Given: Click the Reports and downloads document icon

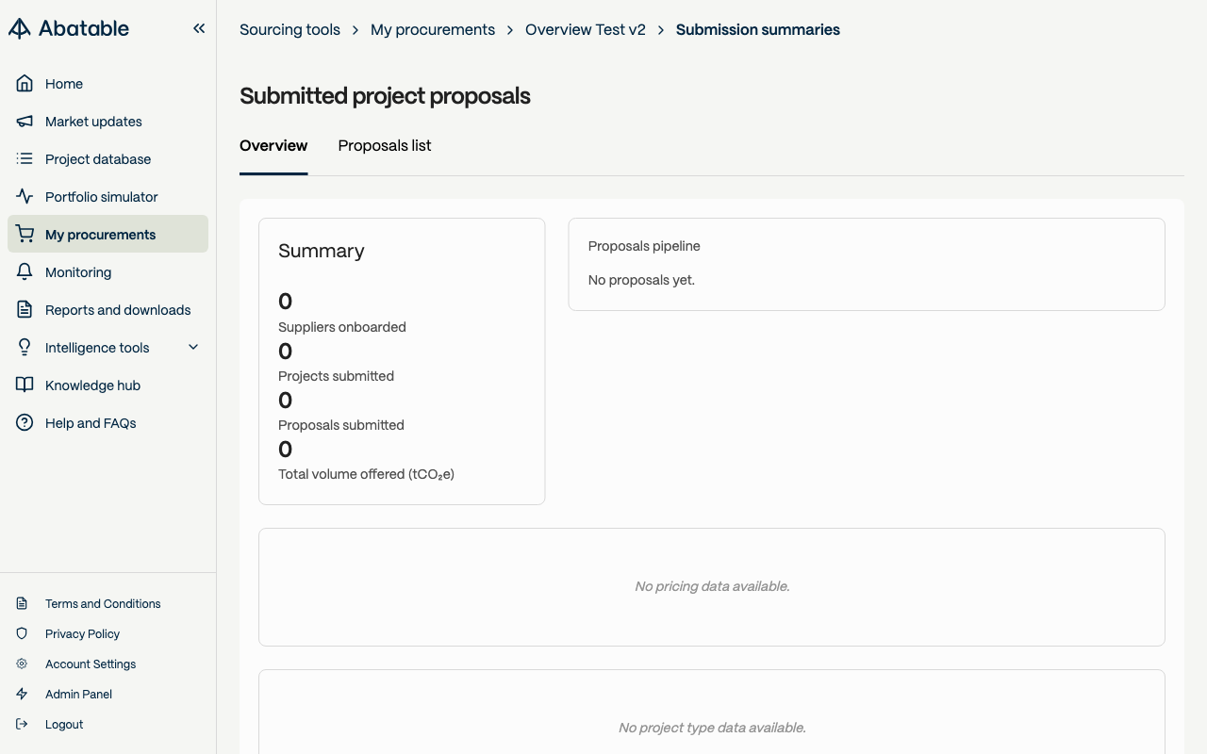Looking at the screenshot, I should coord(25,310).
